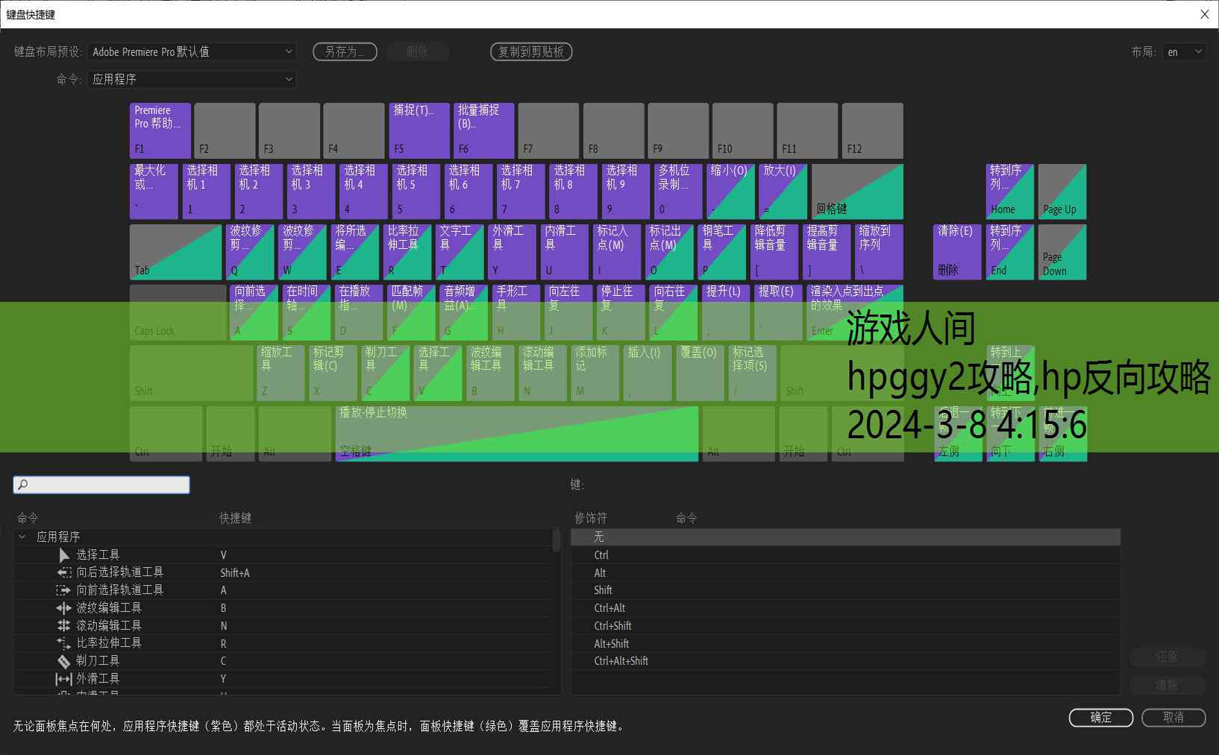Click the I key labeled 标记入点(M)
This screenshot has width=1219, height=755.
[617, 252]
